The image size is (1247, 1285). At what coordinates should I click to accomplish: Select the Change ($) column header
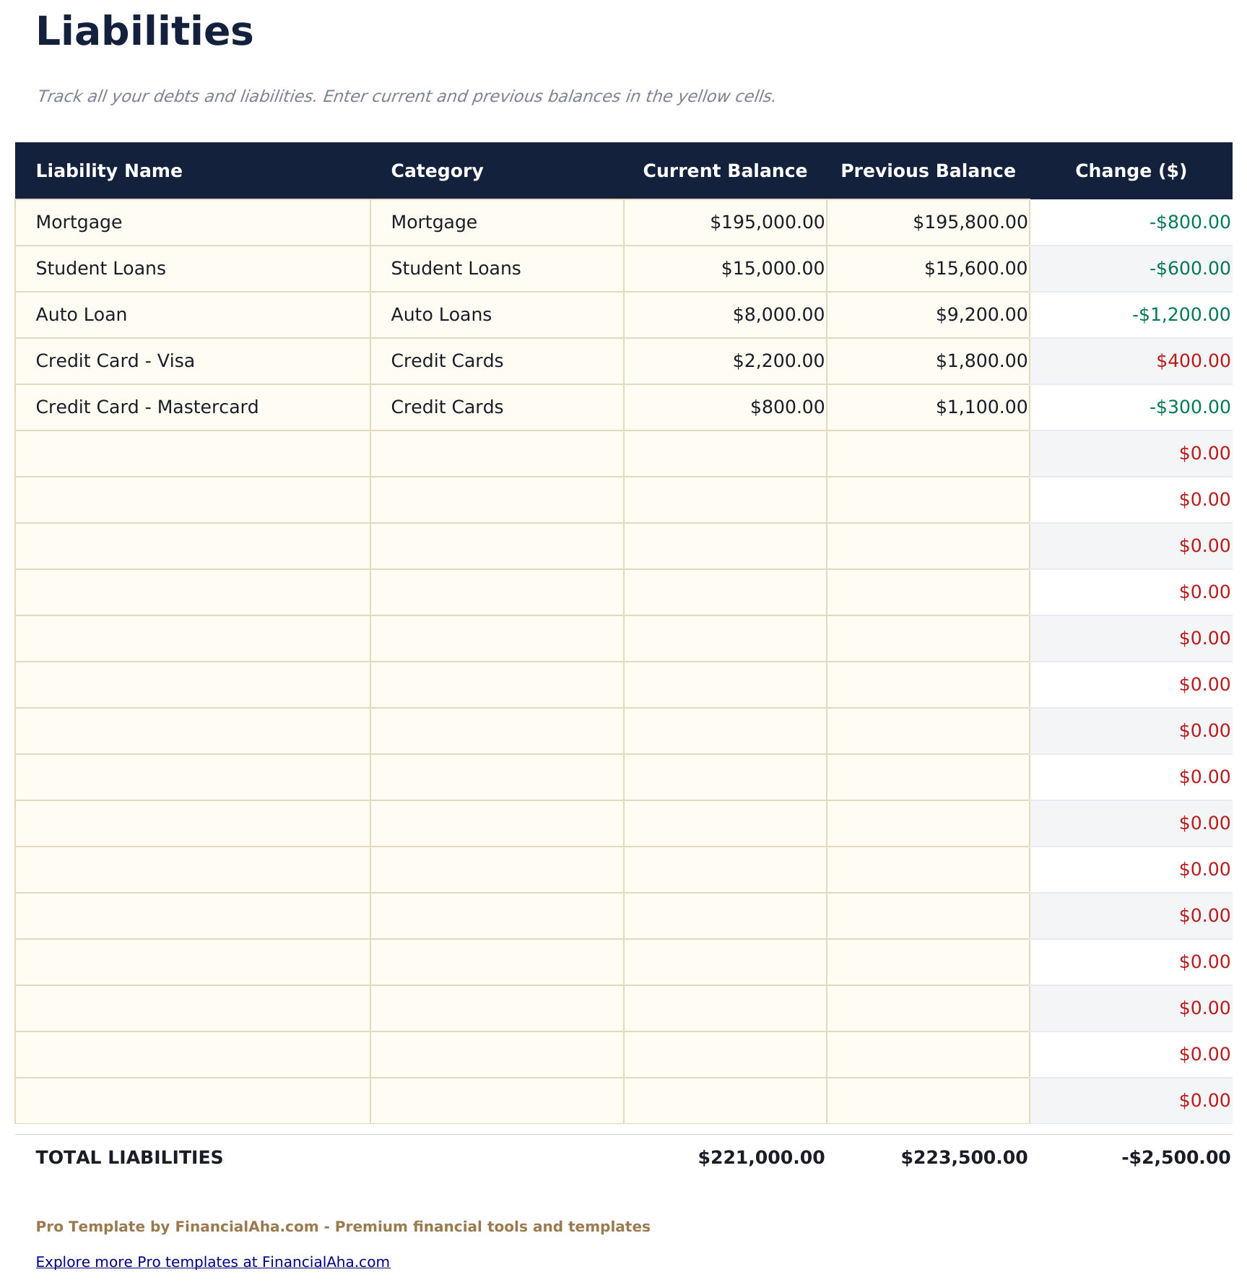[1130, 170]
